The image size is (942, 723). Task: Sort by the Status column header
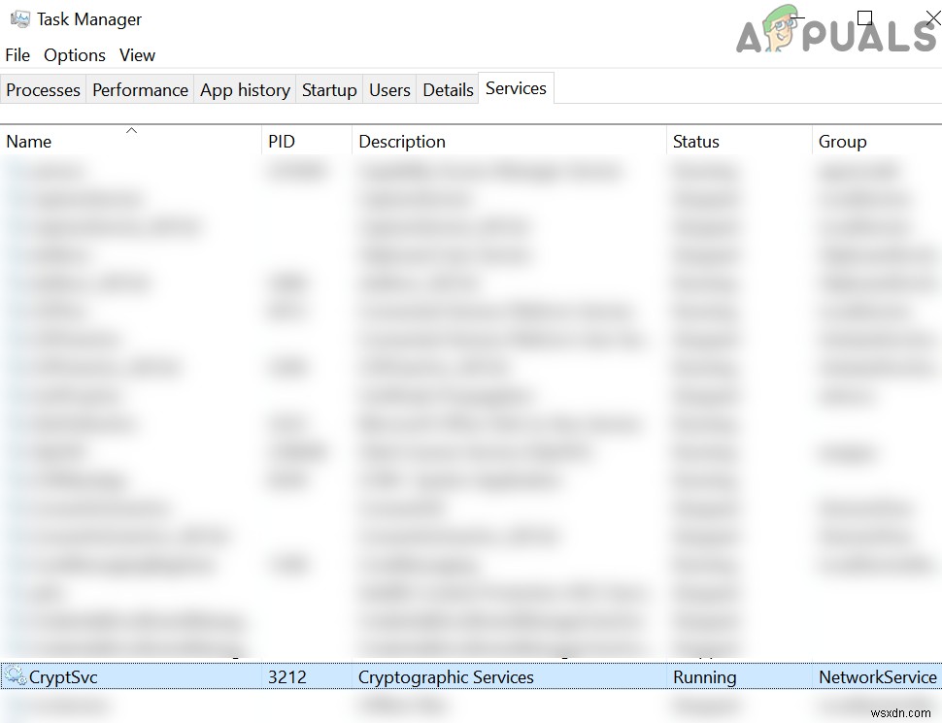pyautogui.click(x=739, y=141)
